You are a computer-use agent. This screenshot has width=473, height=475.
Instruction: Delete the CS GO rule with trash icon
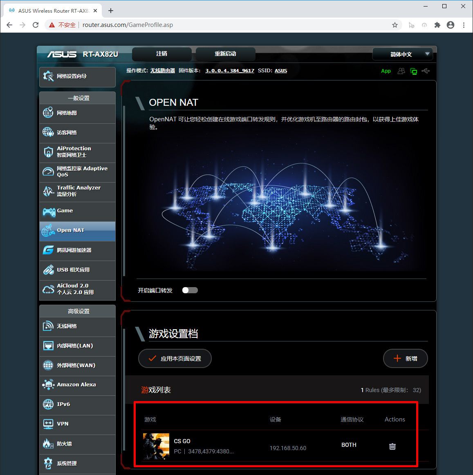pyautogui.click(x=392, y=446)
